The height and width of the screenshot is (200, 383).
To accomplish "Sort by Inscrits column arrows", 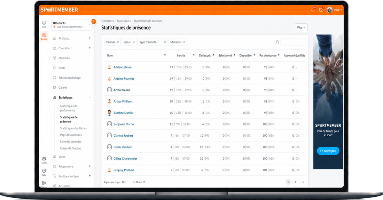I will [x=194, y=55].
